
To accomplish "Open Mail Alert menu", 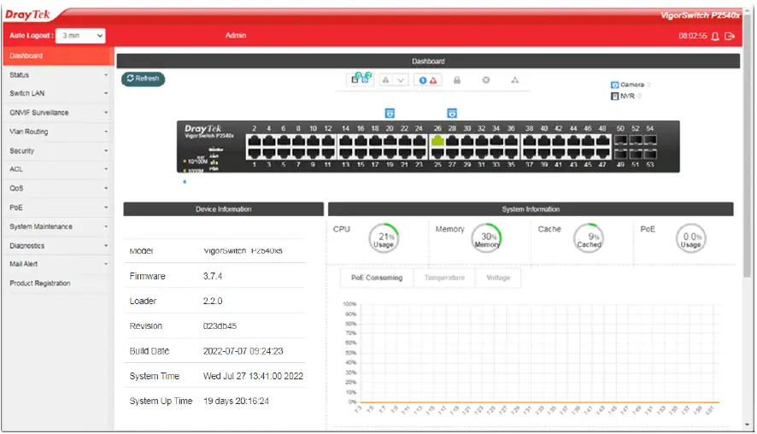I will pos(58,265).
